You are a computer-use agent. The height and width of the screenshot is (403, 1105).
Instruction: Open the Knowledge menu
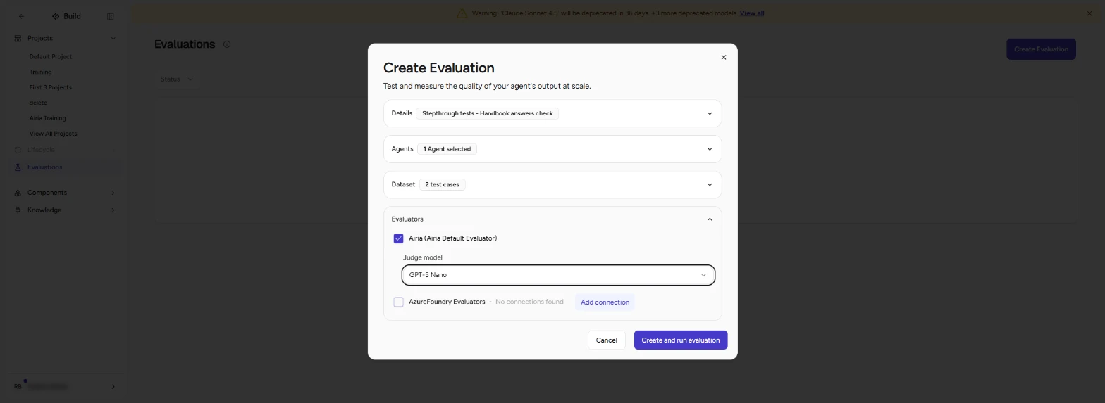(65, 210)
